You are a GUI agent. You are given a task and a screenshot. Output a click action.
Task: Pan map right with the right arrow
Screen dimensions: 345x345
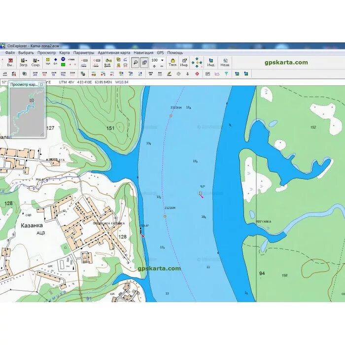[201, 63]
